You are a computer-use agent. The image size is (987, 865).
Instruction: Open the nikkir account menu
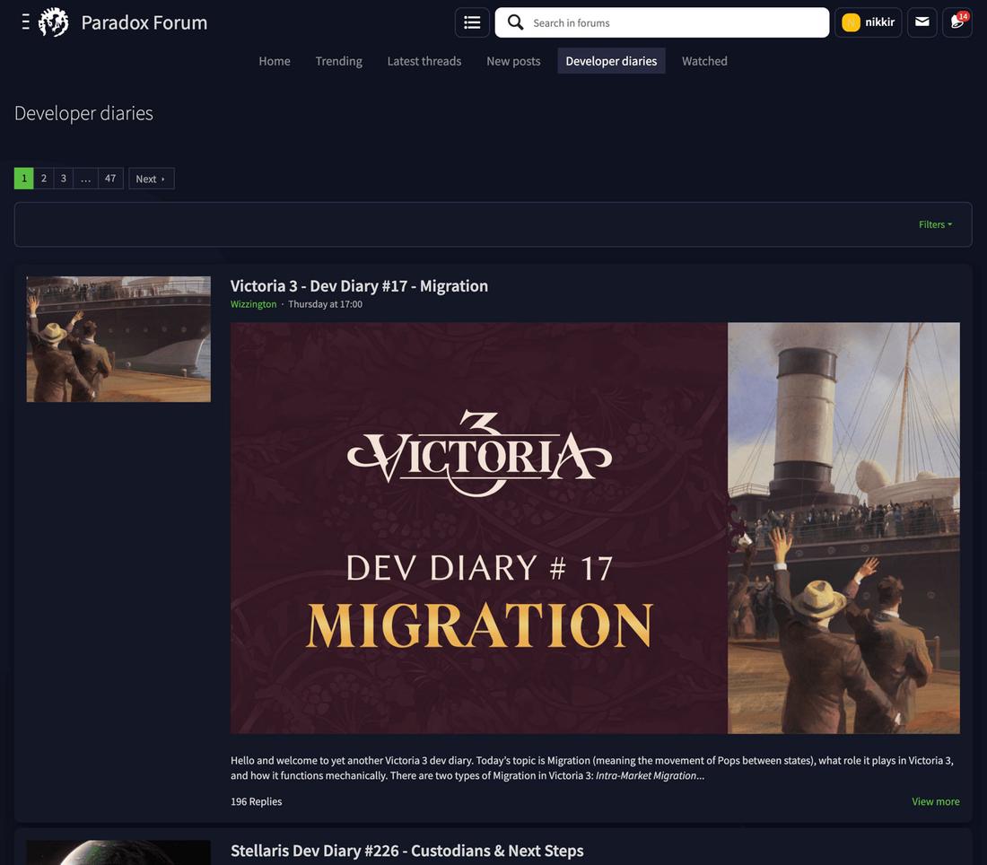[879, 22]
